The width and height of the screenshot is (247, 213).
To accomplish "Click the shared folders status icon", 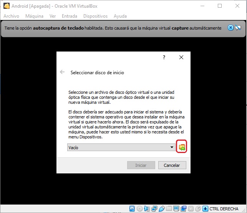I will [x=169, y=209].
